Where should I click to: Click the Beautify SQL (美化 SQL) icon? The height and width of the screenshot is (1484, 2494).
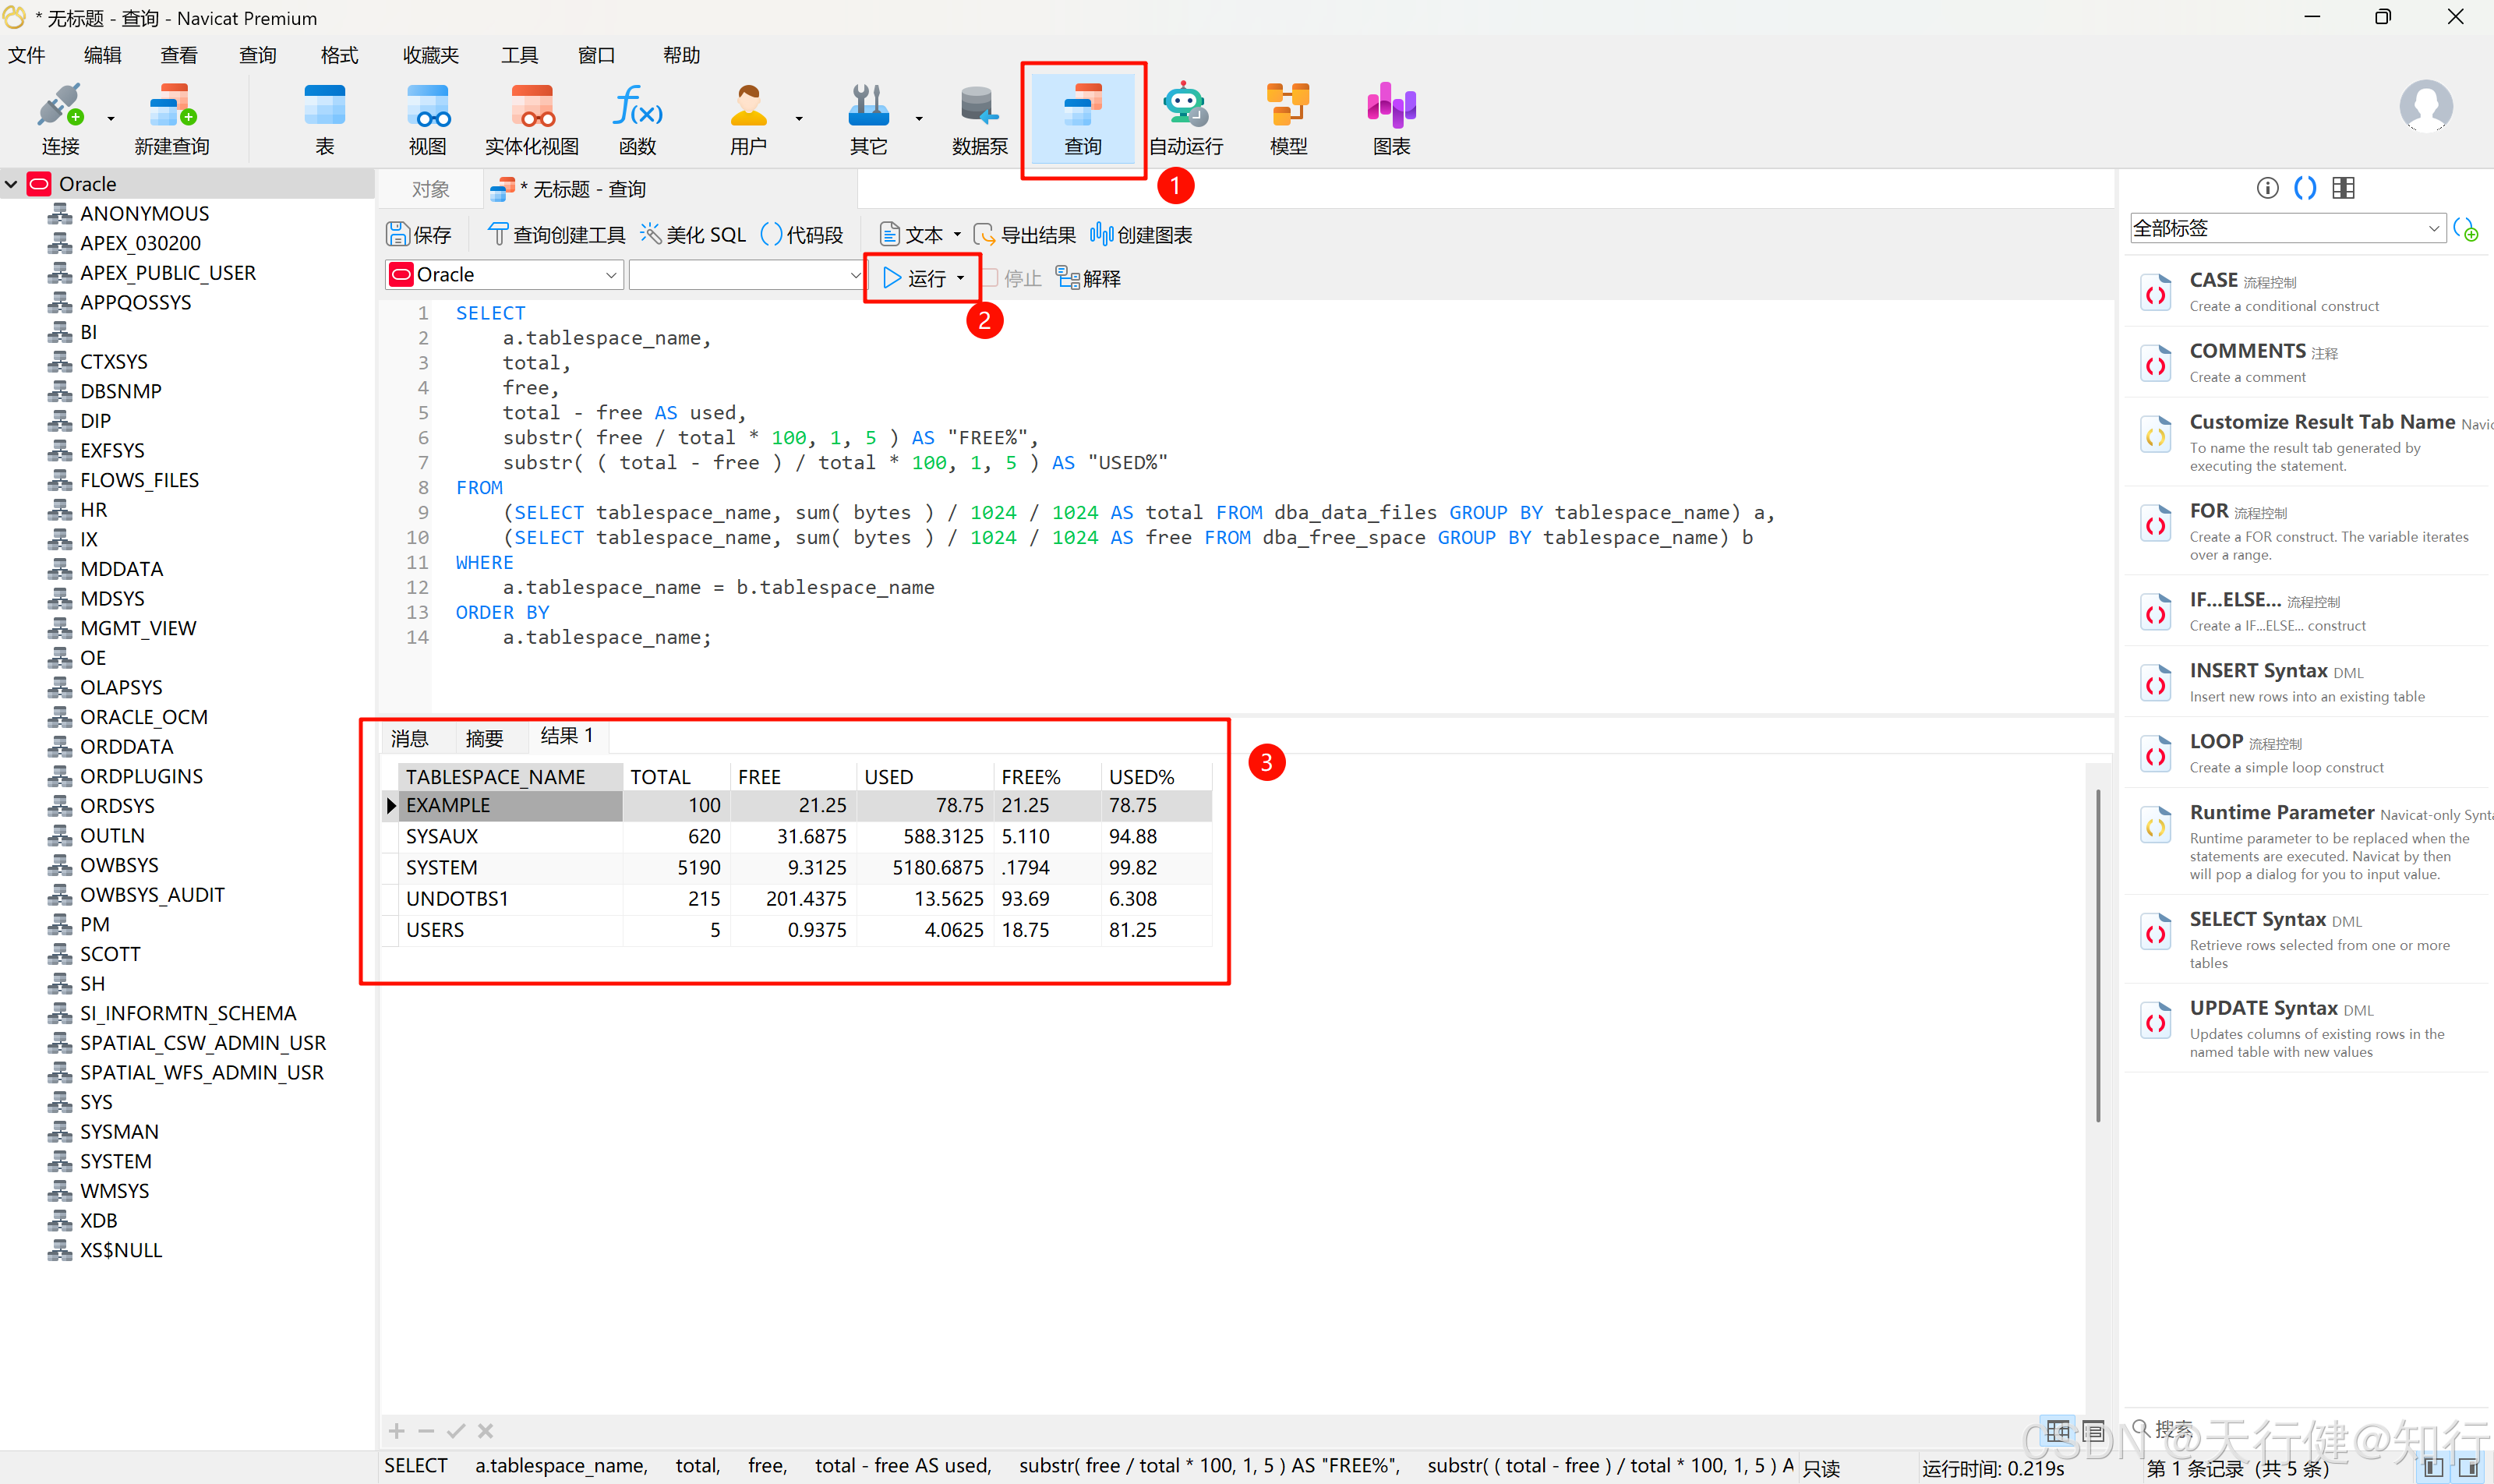(651, 234)
